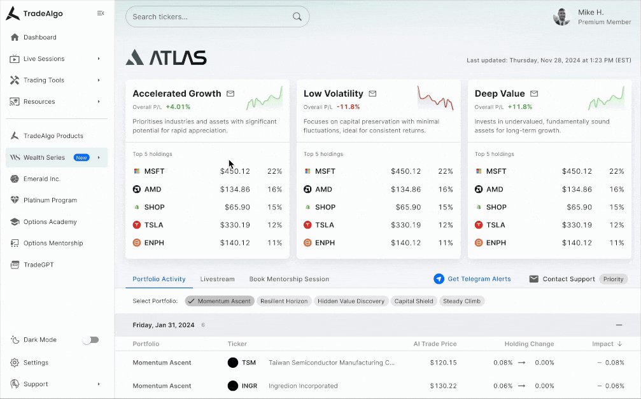Click the INGR ticker in the activity table

point(250,386)
